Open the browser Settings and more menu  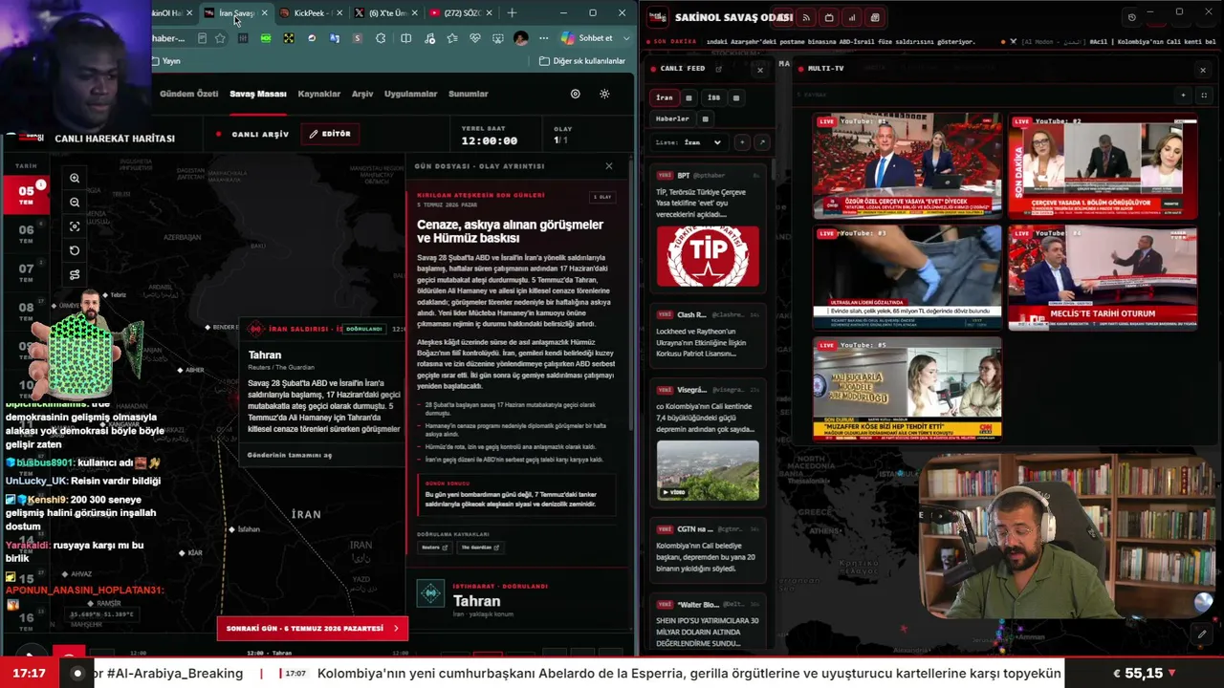(x=543, y=38)
